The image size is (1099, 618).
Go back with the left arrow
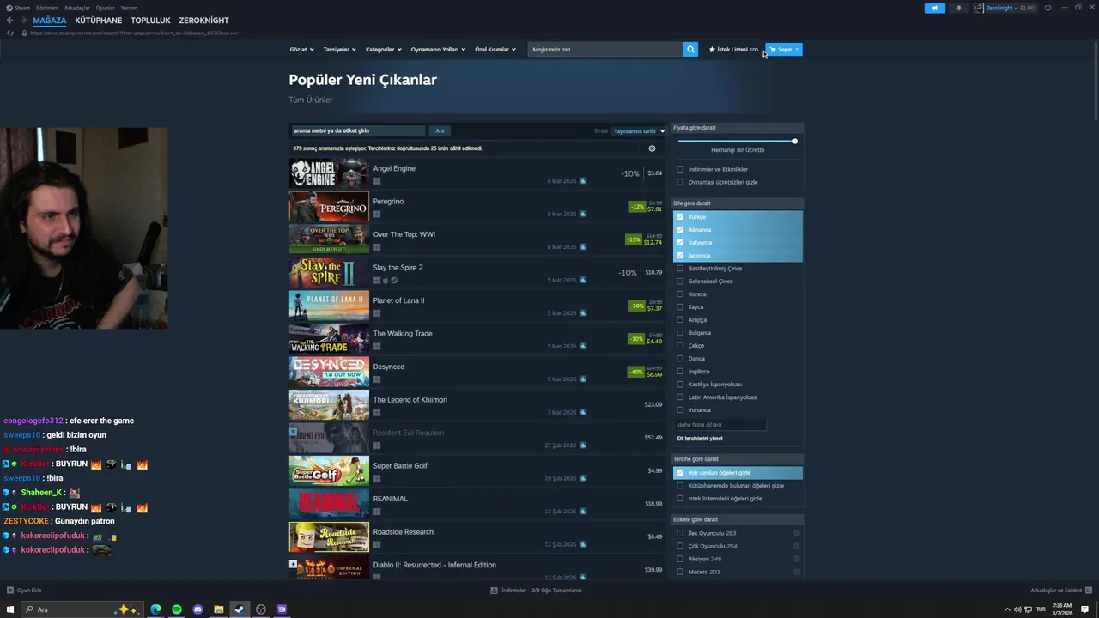click(10, 20)
